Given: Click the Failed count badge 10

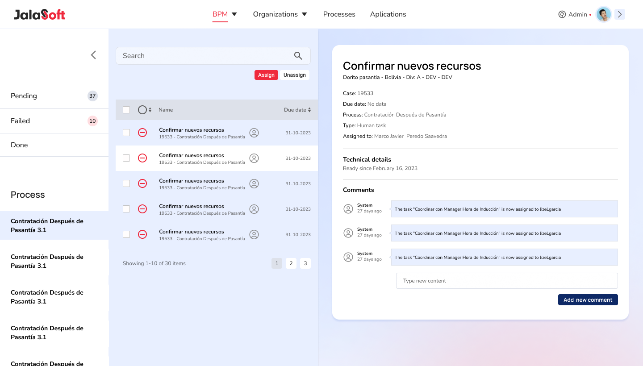Looking at the screenshot, I should click(x=92, y=121).
